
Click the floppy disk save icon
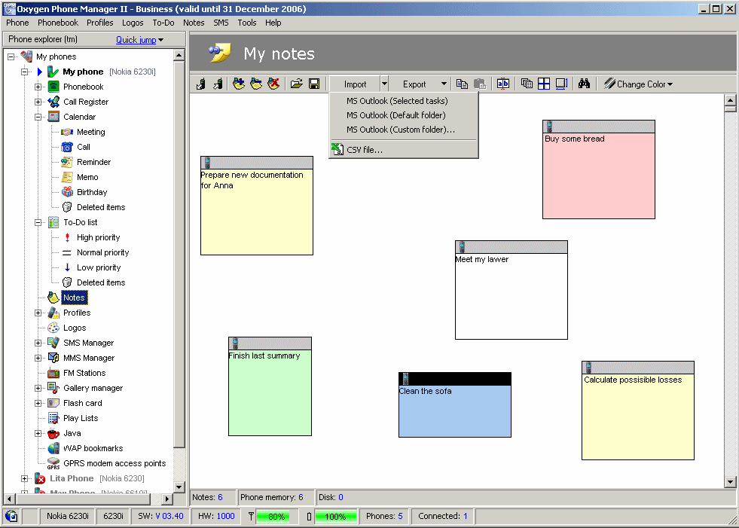(314, 84)
